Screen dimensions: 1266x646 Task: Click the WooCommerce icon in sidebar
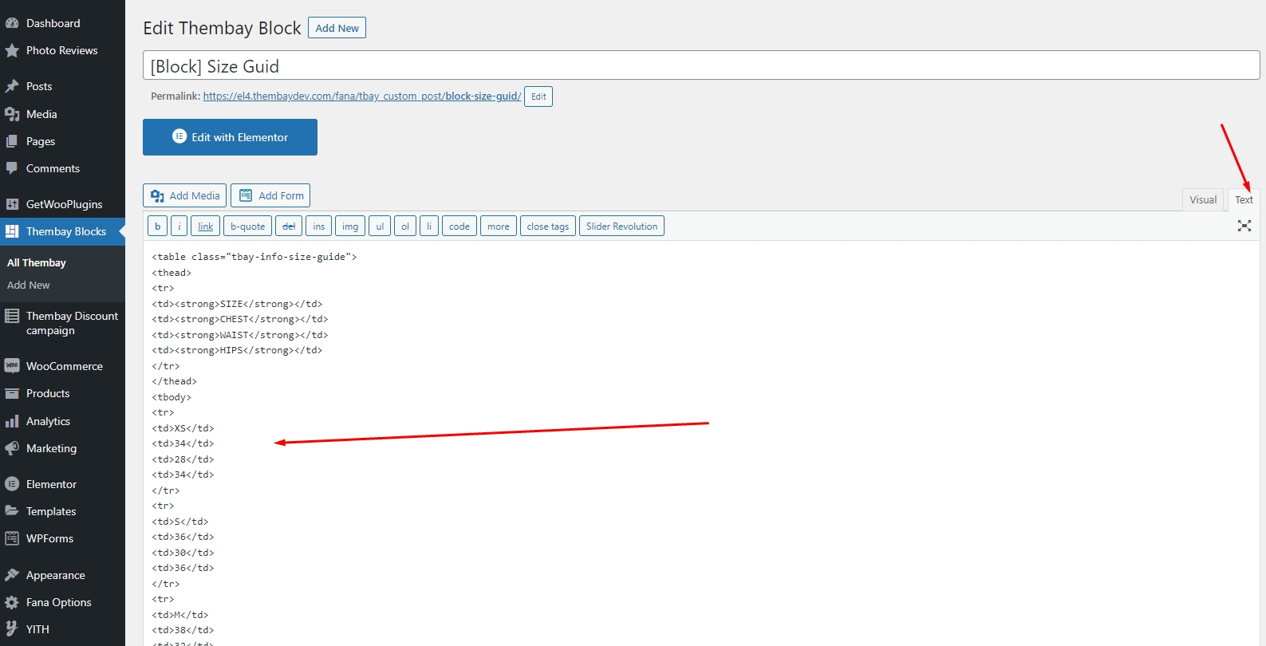pyautogui.click(x=12, y=366)
